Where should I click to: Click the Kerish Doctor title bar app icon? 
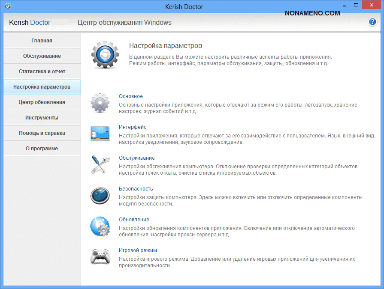coord(7,7)
